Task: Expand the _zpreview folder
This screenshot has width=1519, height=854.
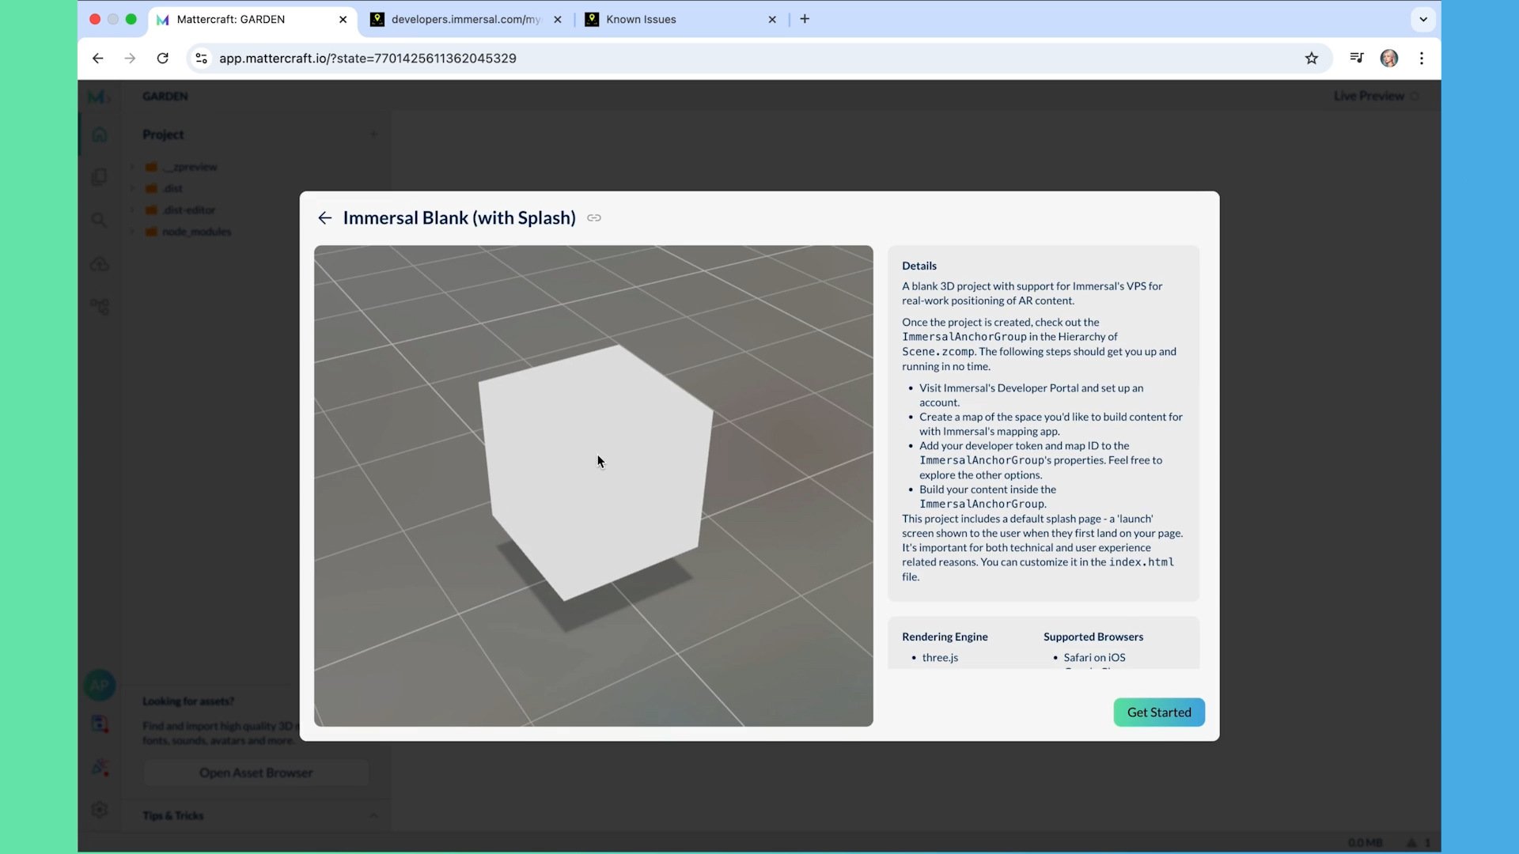Action: click(132, 167)
